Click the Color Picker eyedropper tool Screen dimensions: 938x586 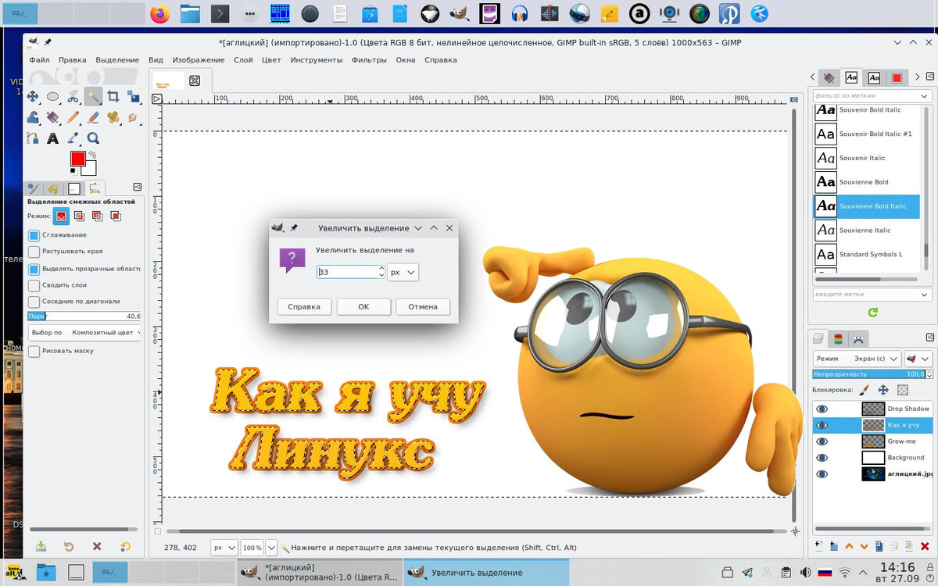[73, 138]
